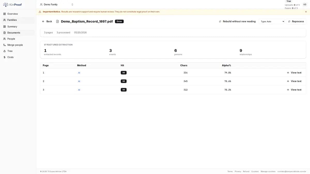Image resolution: width=310 pixels, height=174 pixels.
Task: Click the Privacy footer link
Action: click(238, 171)
